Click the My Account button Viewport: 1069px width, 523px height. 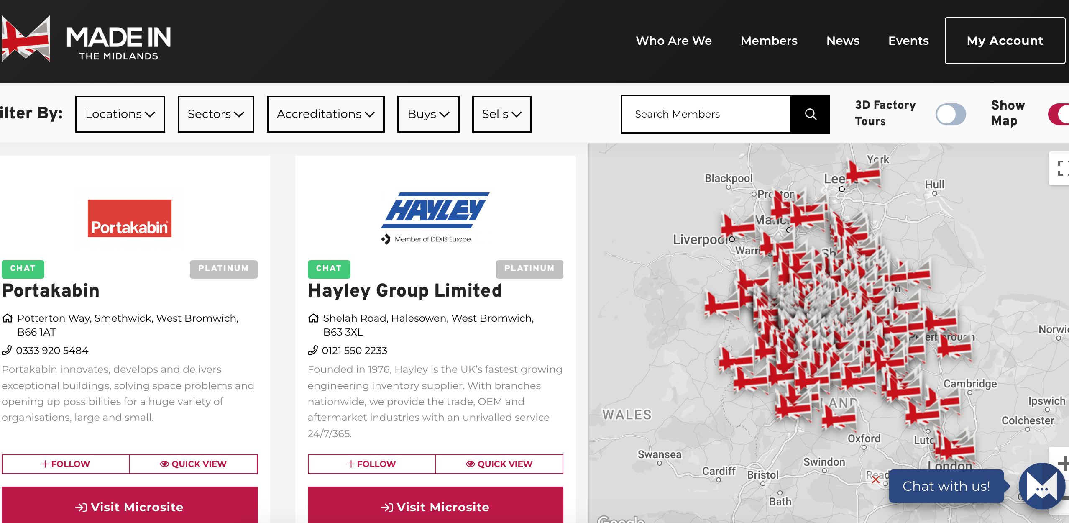[1005, 41]
